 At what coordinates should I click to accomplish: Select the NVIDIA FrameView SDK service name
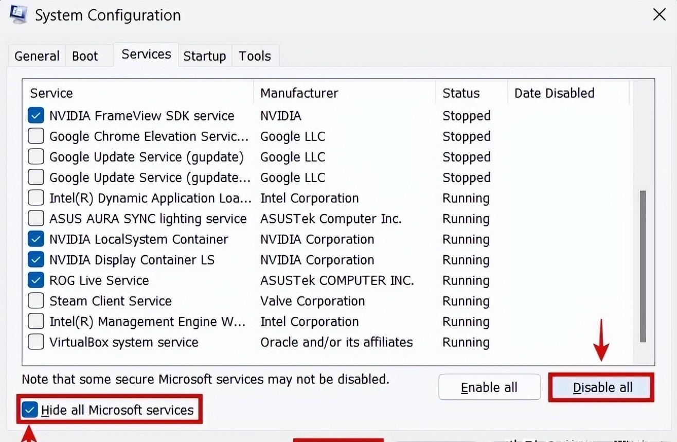[142, 116]
